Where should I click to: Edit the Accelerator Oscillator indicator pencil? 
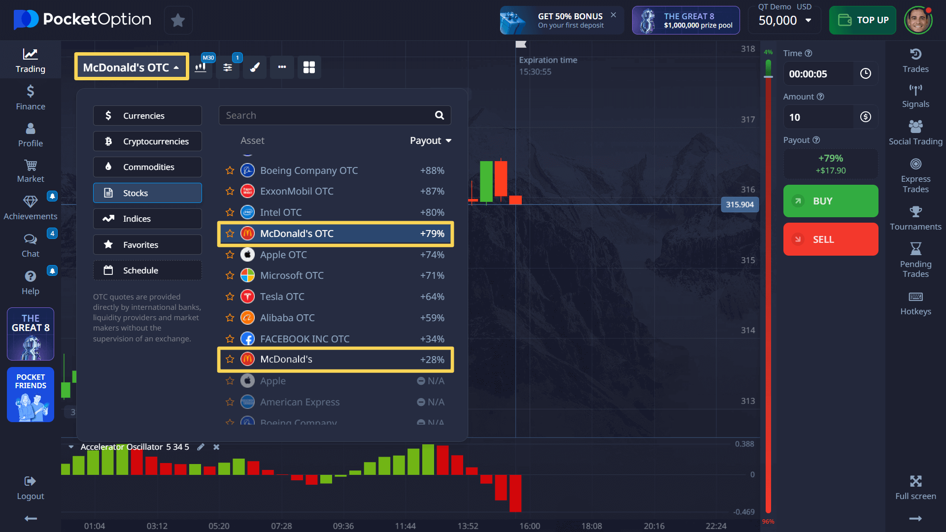point(201,447)
